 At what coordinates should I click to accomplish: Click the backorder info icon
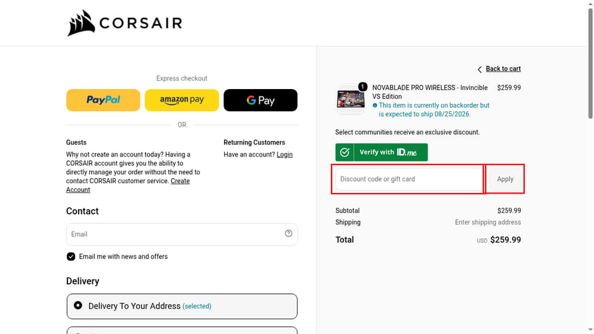pyautogui.click(x=375, y=106)
